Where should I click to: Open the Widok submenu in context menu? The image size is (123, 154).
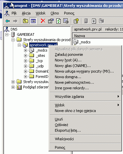[85, 105]
